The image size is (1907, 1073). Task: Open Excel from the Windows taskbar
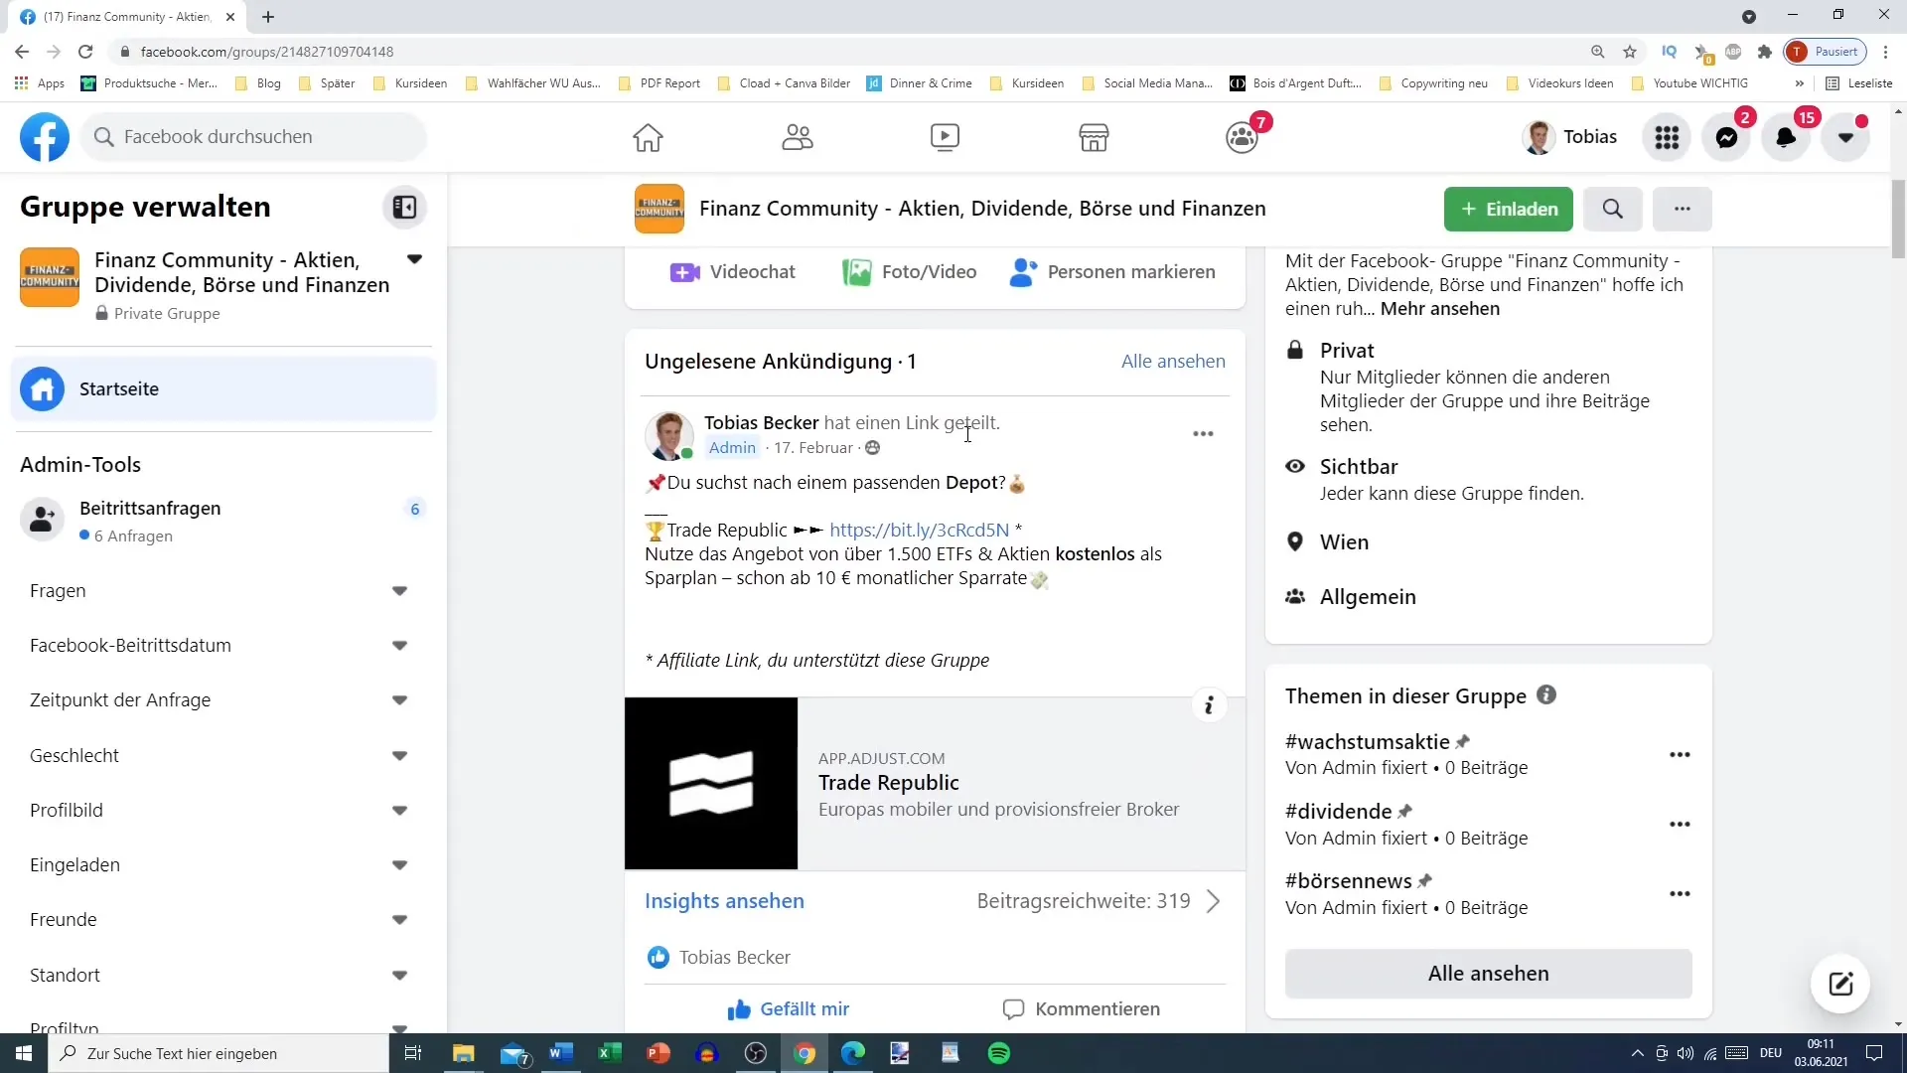609,1053
